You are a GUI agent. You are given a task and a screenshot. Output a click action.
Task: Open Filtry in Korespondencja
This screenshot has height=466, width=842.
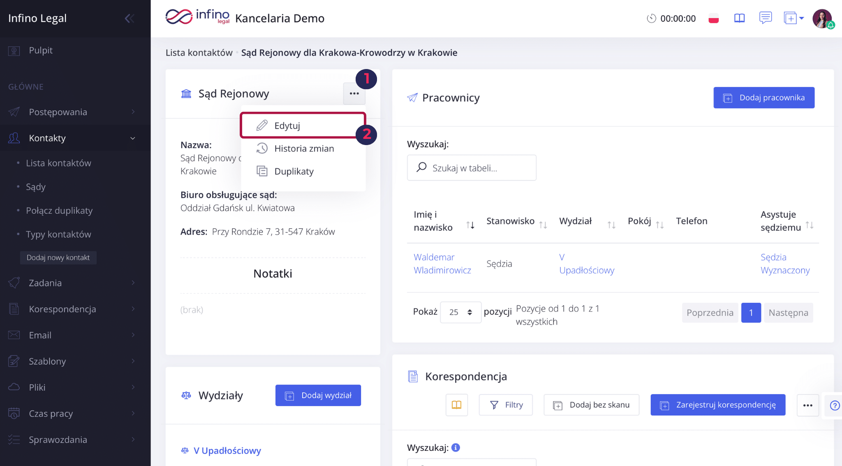pos(506,405)
